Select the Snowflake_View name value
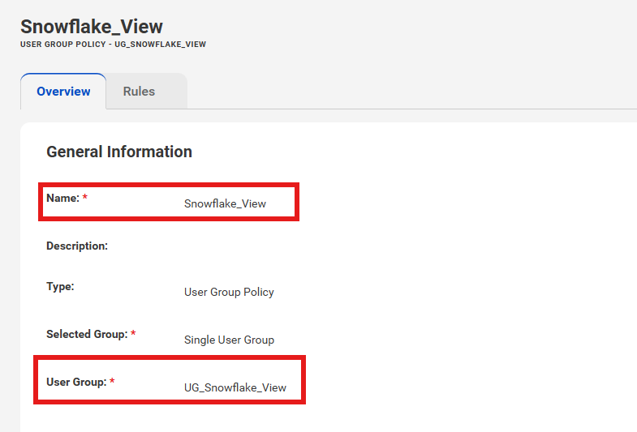 225,203
